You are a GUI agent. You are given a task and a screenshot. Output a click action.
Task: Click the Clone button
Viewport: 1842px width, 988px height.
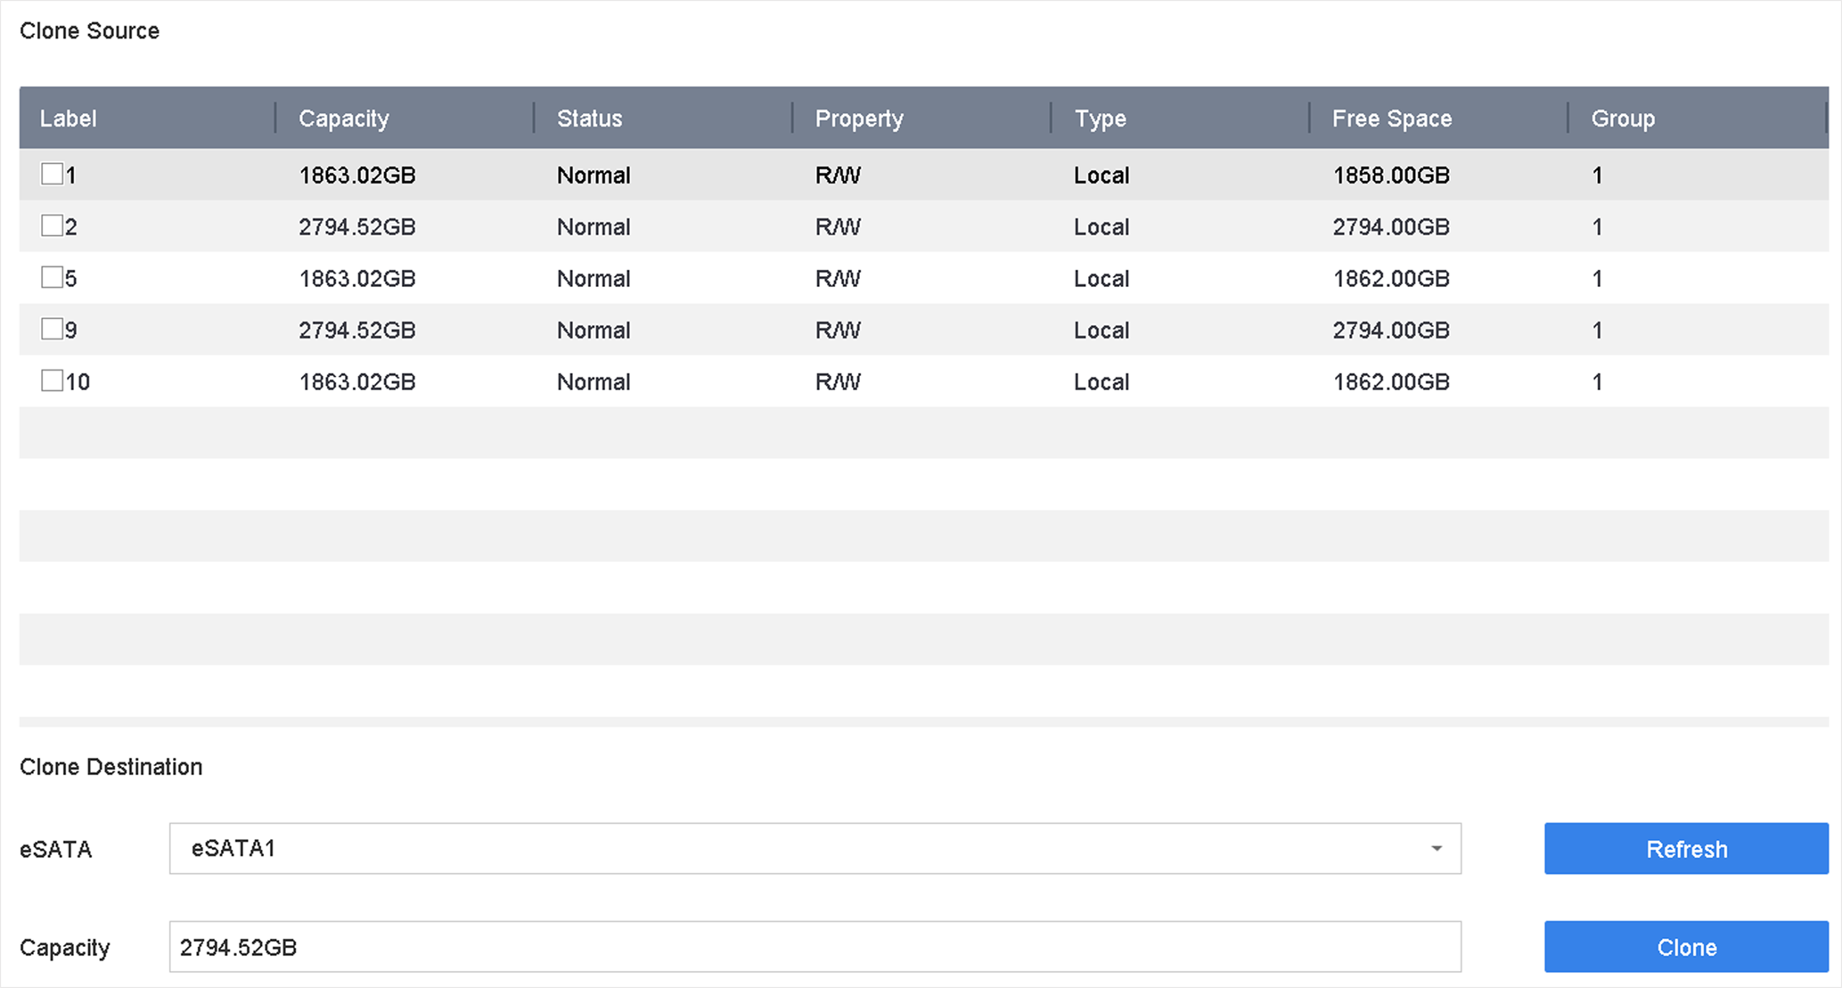coord(1685,947)
